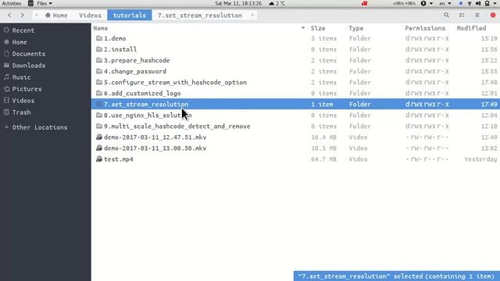Click the blue dot indicator in top bar
Viewport: 500px width, 281px height.
[460, 3]
